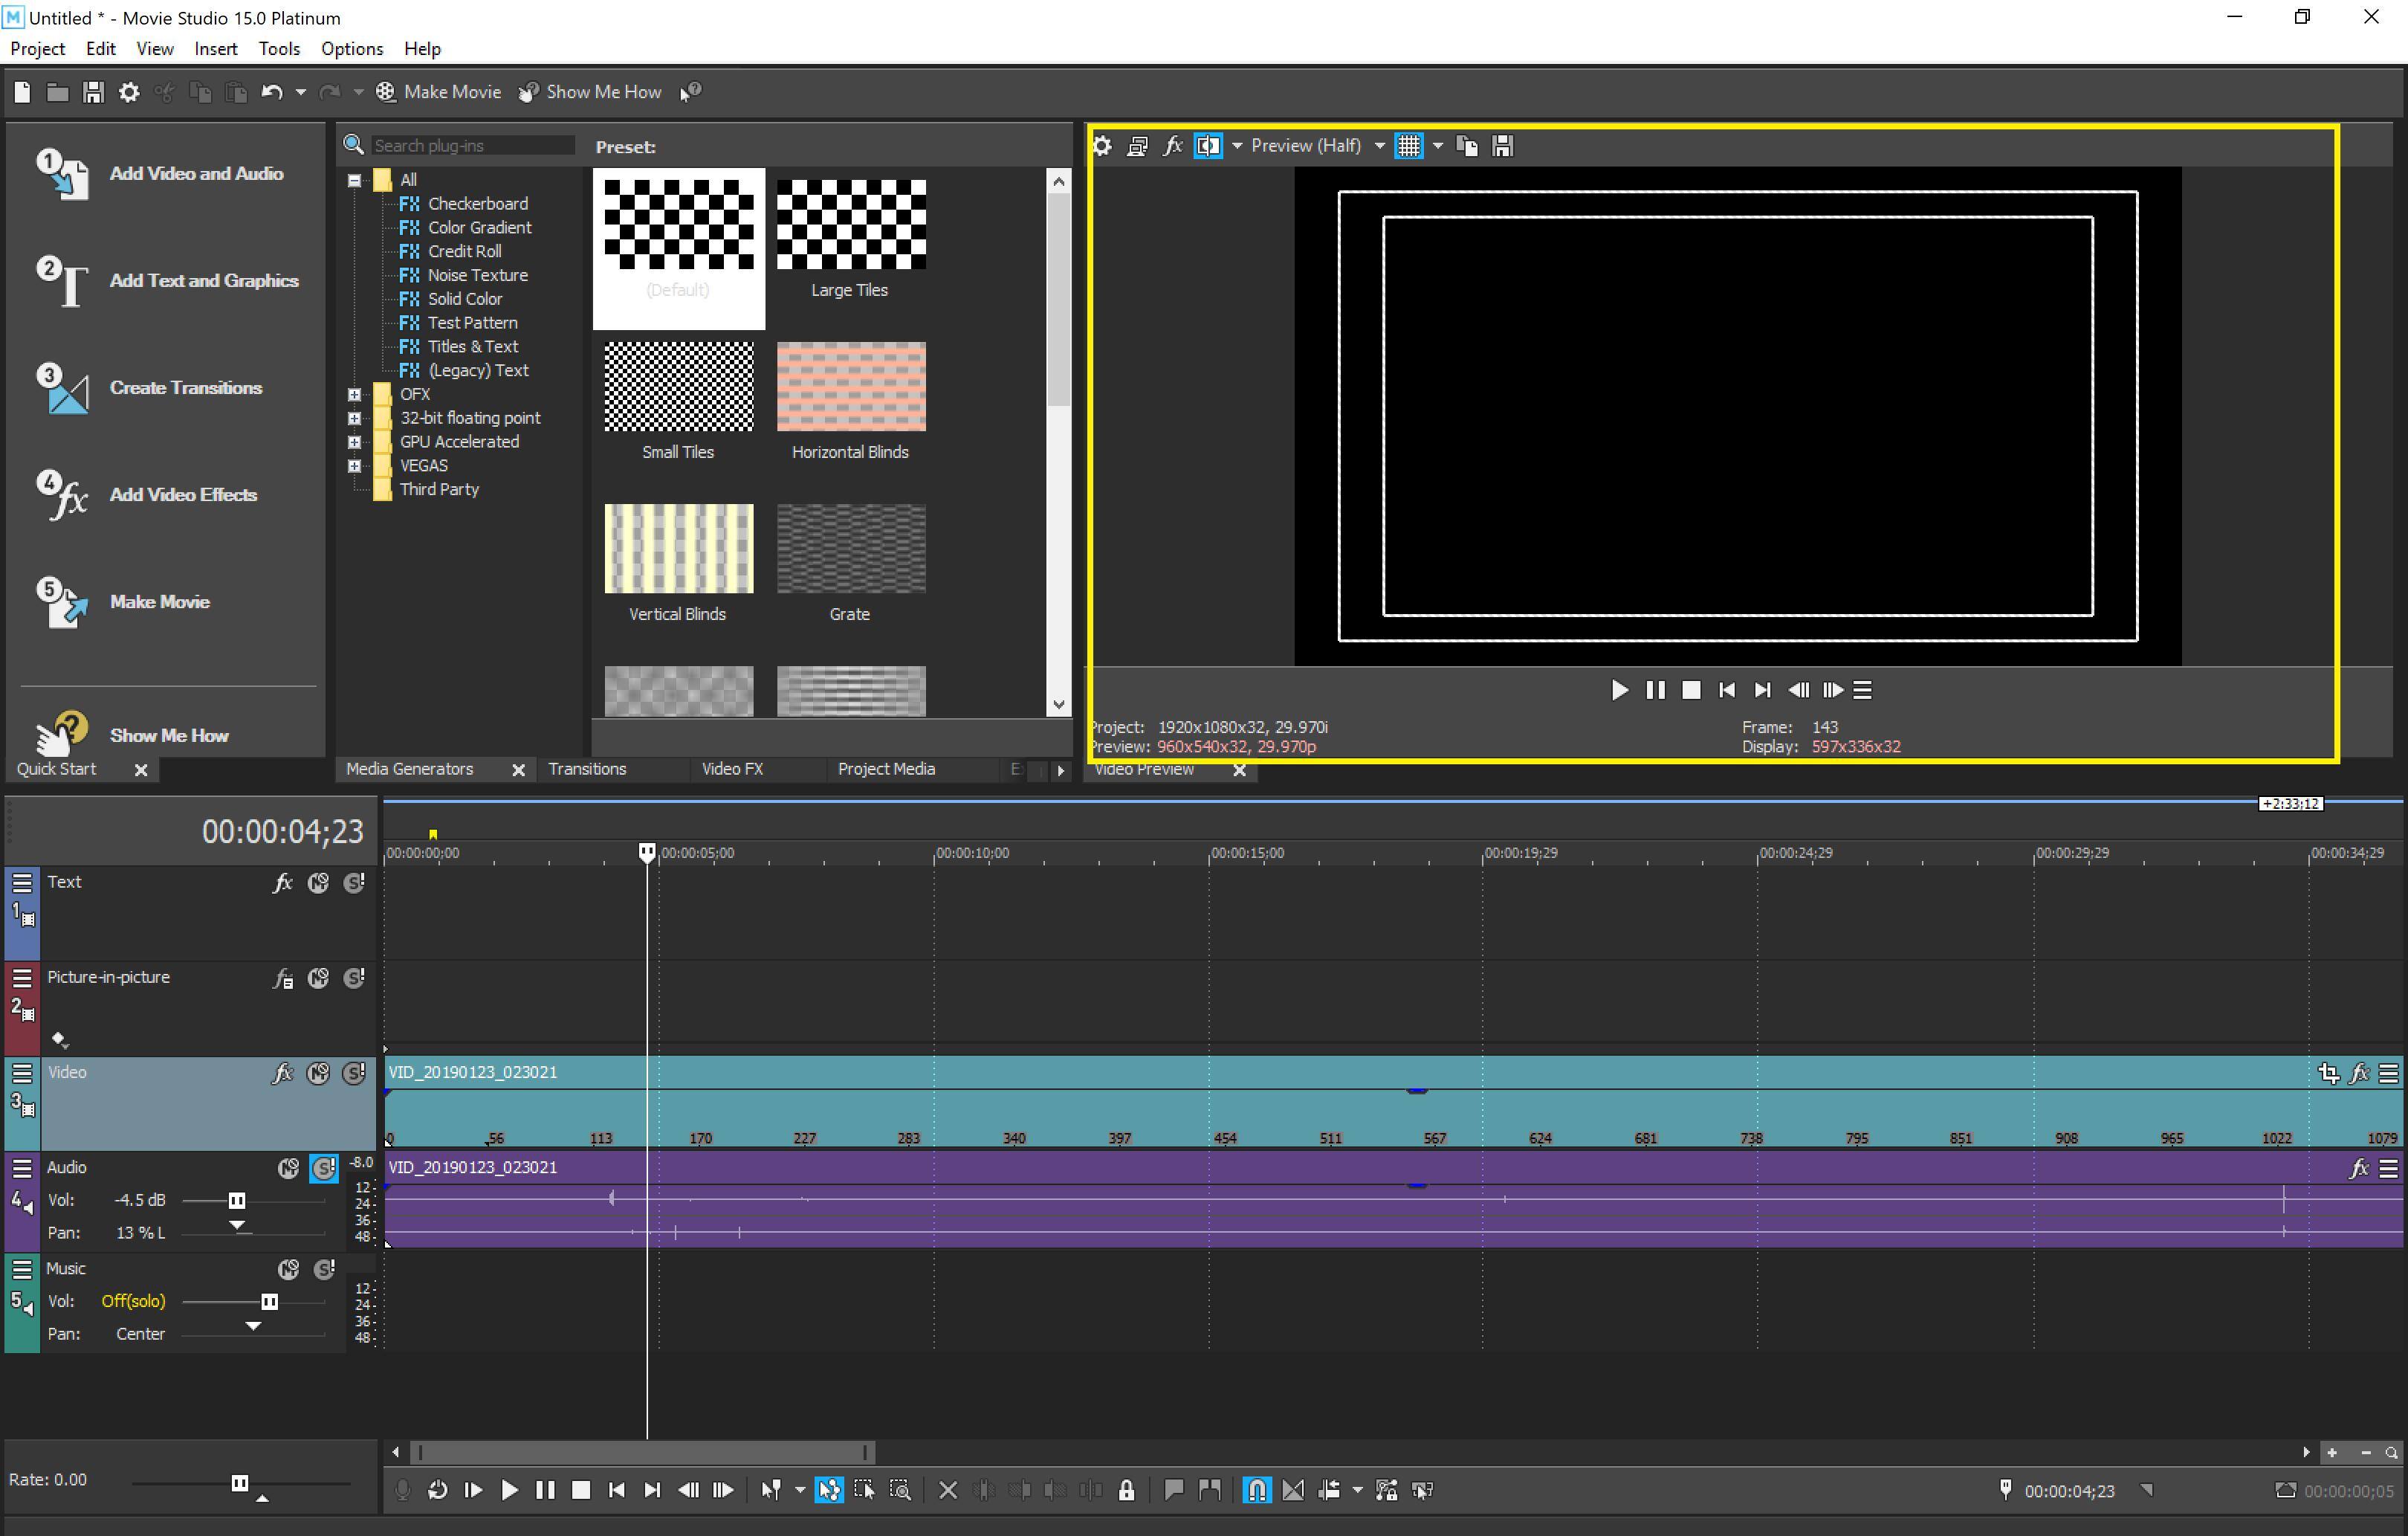This screenshot has width=2408, height=1536.
Task: Mute the Audio track
Action: coord(288,1168)
